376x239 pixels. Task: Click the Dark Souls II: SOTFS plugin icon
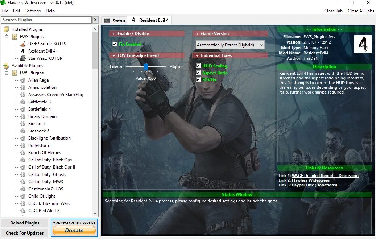(23, 44)
